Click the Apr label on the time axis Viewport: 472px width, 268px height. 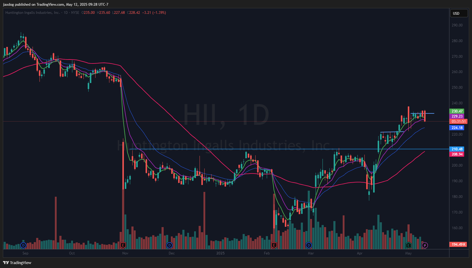[x=360, y=253]
